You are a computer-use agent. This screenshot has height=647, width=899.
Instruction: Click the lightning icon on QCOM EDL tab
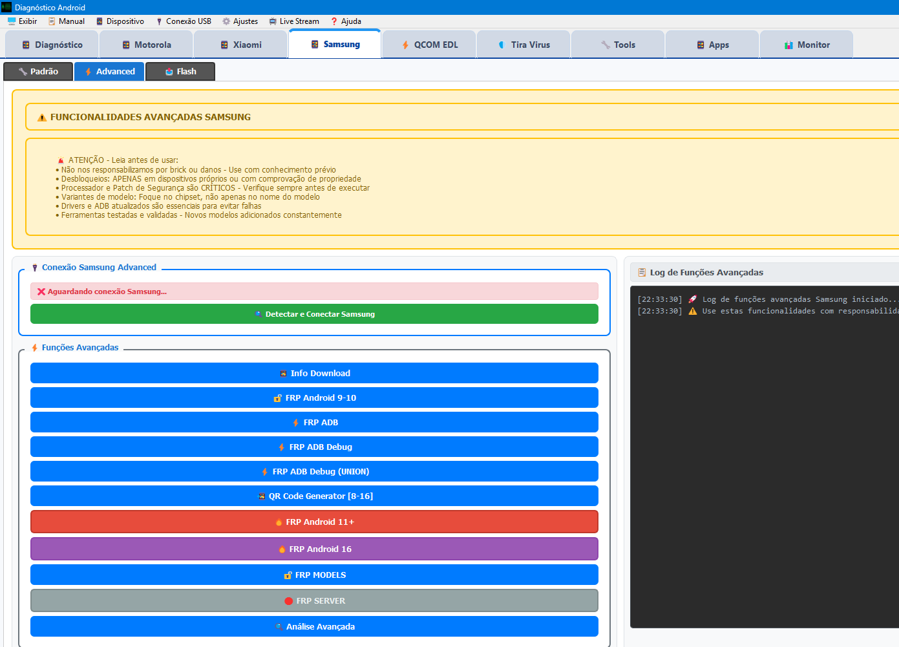coord(405,45)
